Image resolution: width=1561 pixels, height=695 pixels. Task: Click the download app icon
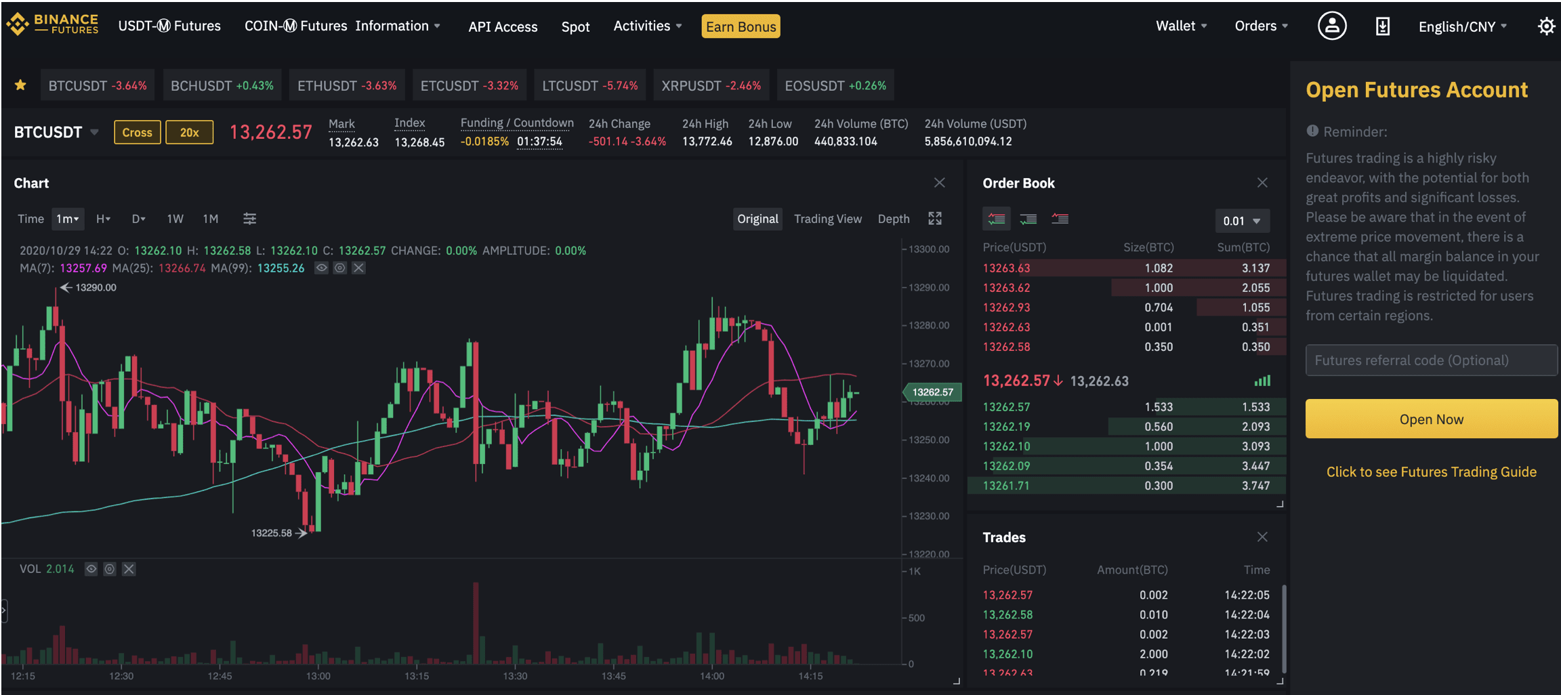click(x=1382, y=26)
